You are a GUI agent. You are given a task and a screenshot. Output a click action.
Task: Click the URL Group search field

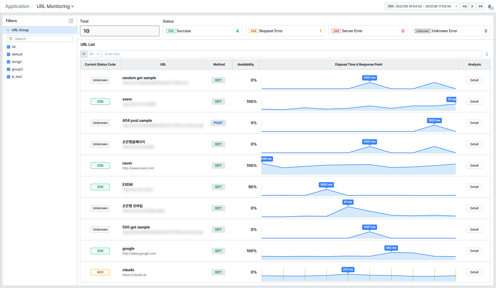(40, 39)
